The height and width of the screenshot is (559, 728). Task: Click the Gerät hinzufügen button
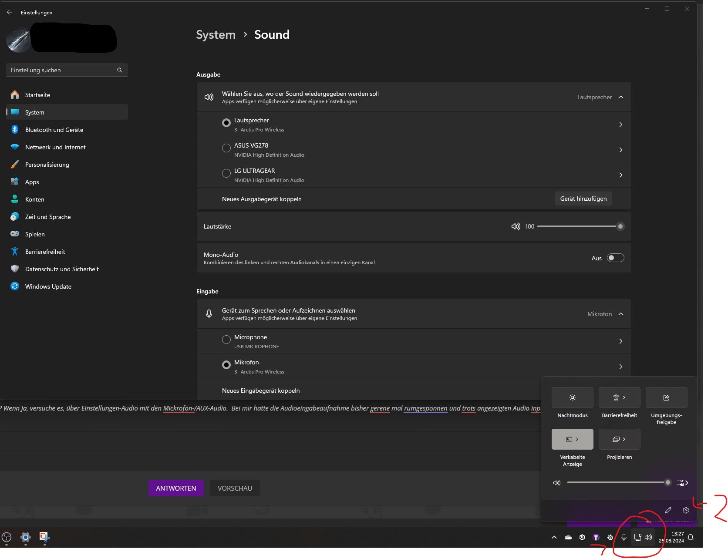pos(583,199)
